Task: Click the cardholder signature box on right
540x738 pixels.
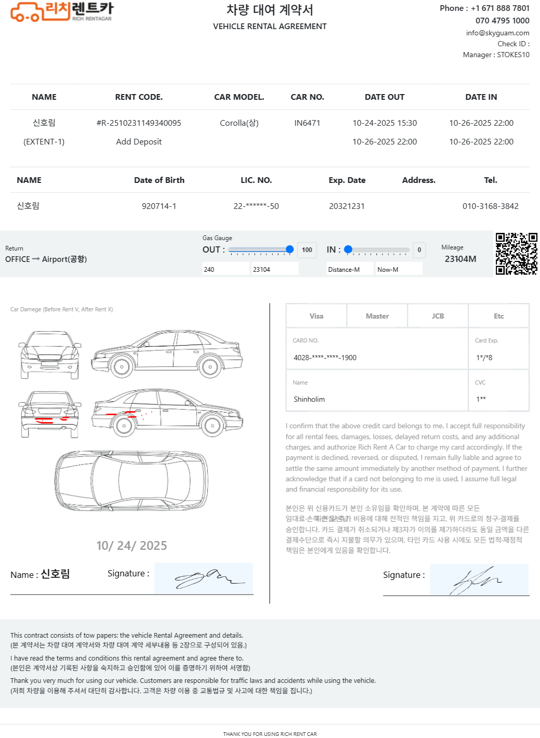Action: pos(479,579)
